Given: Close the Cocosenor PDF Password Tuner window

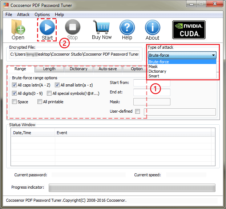Looking at the screenshot, I should 215,4.
